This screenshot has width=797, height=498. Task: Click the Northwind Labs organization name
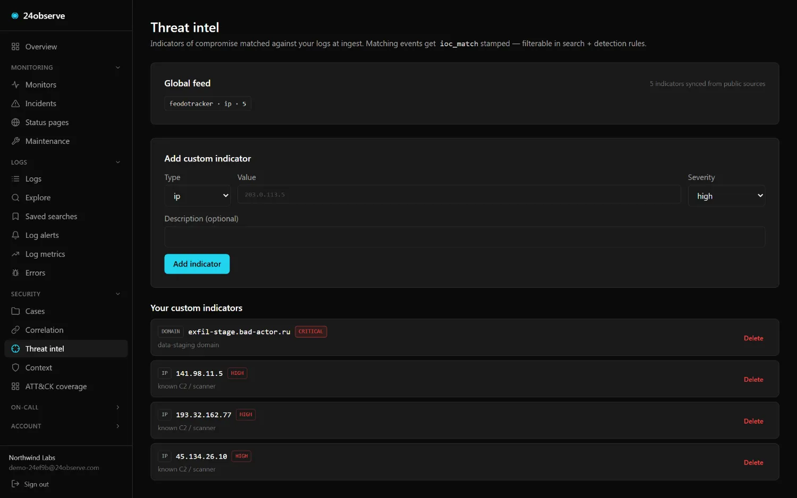tap(32, 458)
